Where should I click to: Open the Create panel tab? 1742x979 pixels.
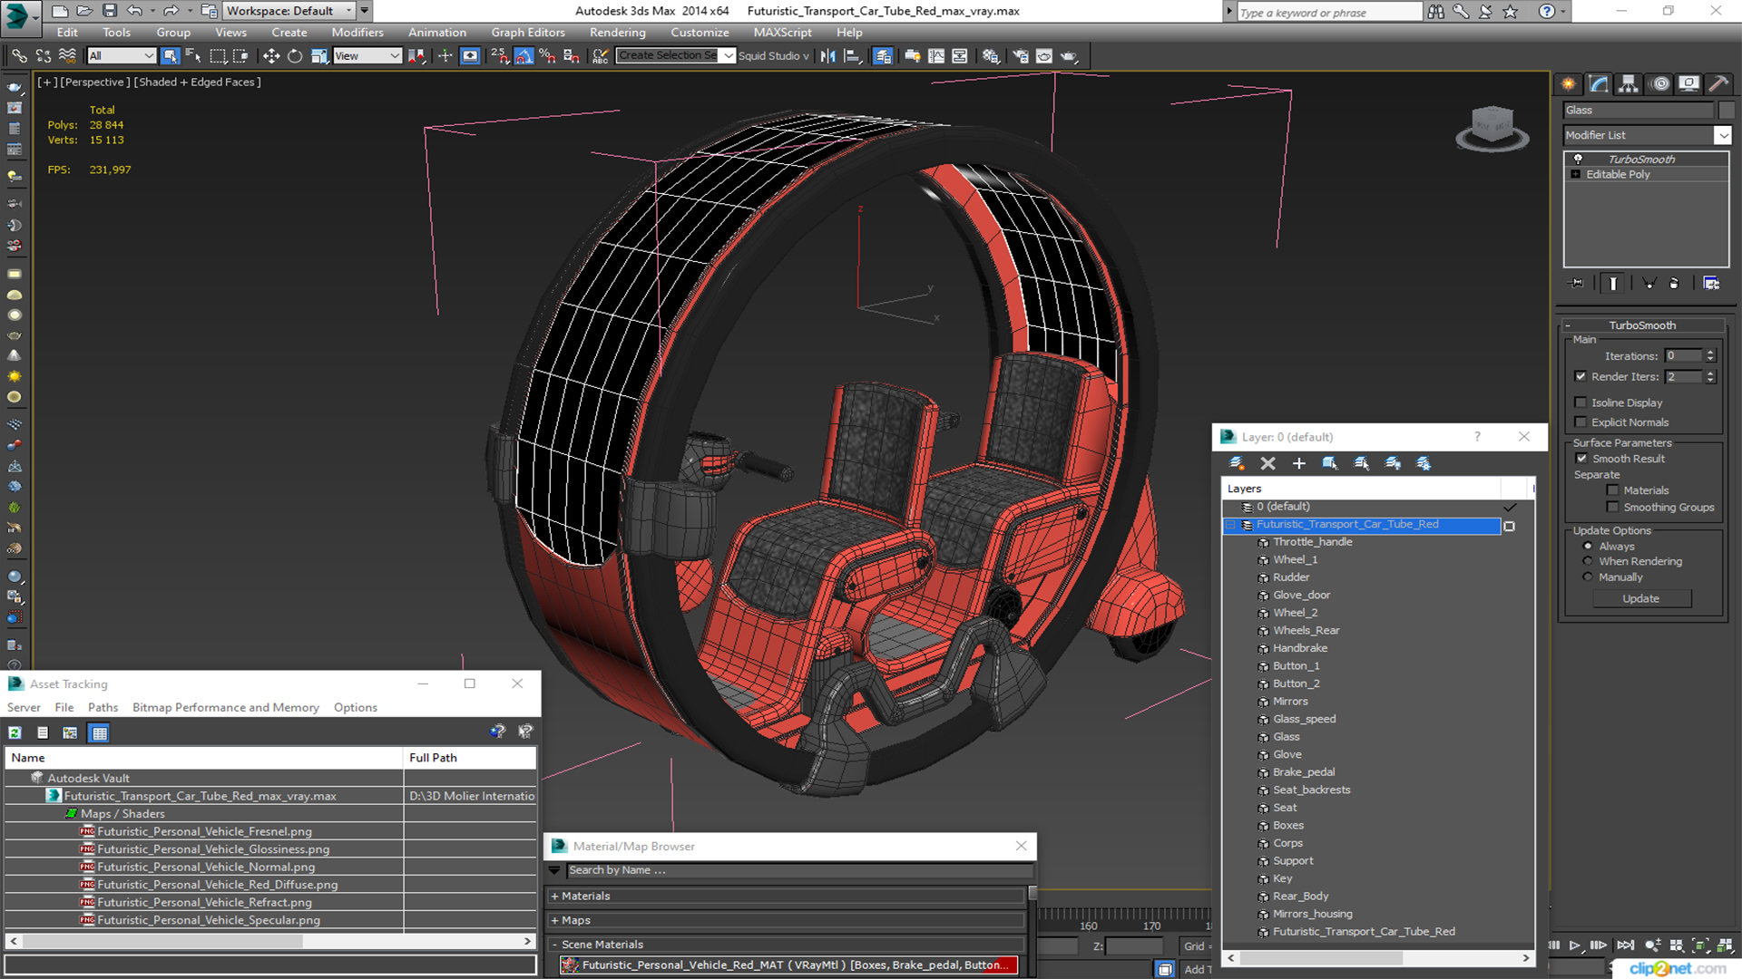(x=1569, y=83)
